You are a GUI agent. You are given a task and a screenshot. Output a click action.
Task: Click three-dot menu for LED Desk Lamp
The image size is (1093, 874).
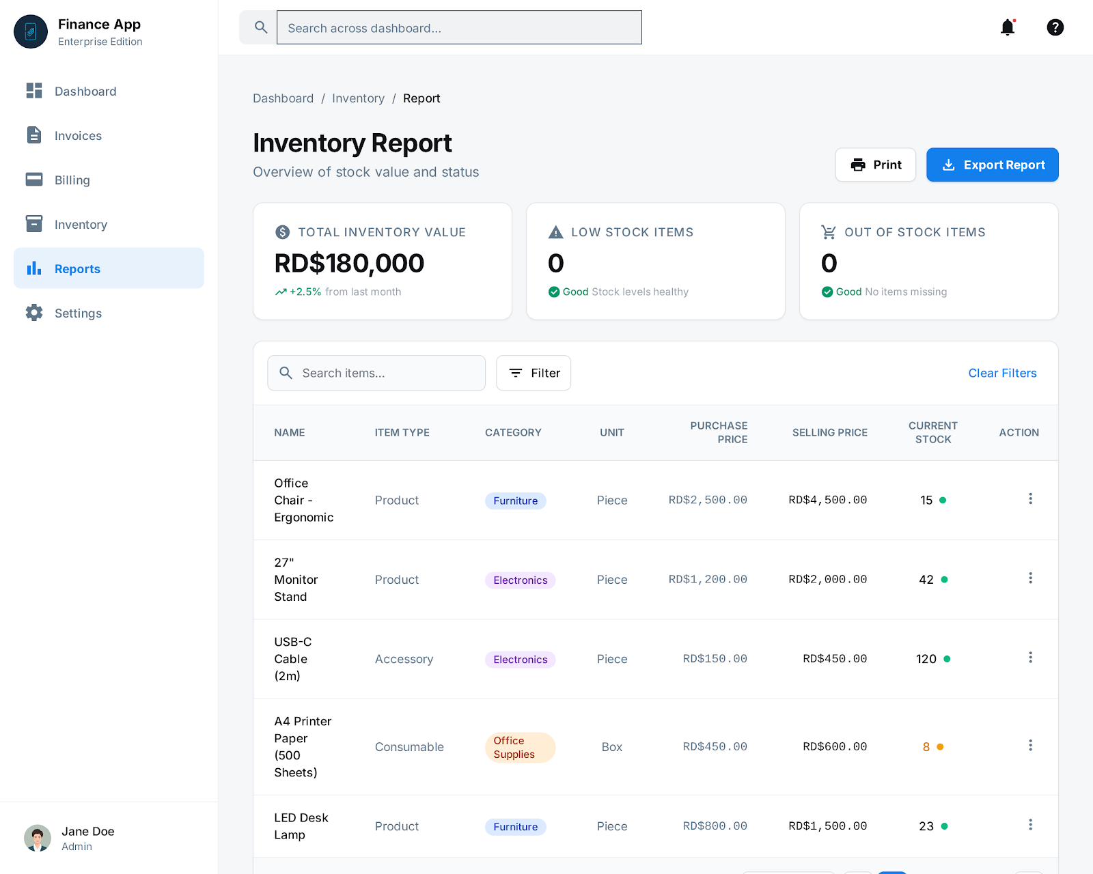[1030, 825]
